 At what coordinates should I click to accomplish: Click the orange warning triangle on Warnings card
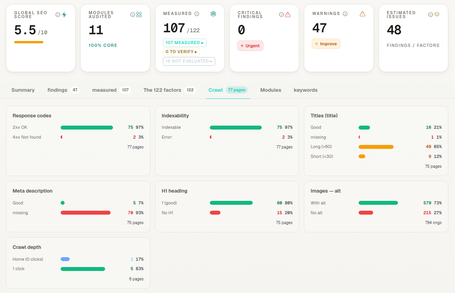(363, 14)
